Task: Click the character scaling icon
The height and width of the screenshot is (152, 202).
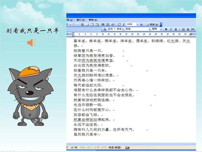Action: 193,29
